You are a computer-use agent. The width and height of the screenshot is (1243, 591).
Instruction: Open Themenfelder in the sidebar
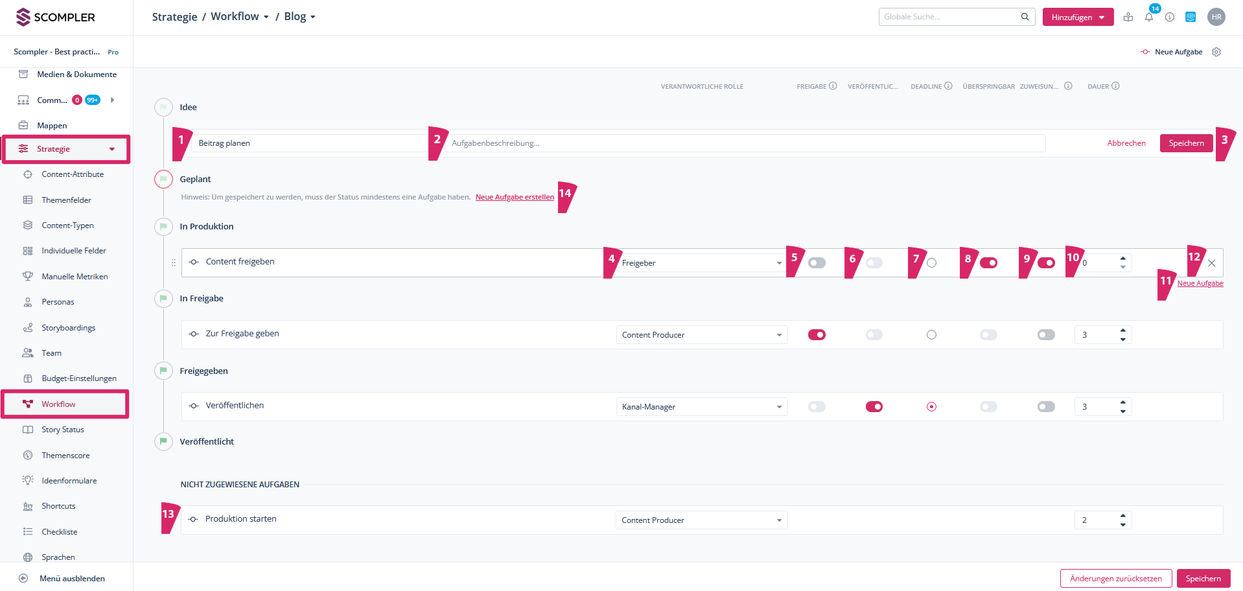tap(66, 200)
